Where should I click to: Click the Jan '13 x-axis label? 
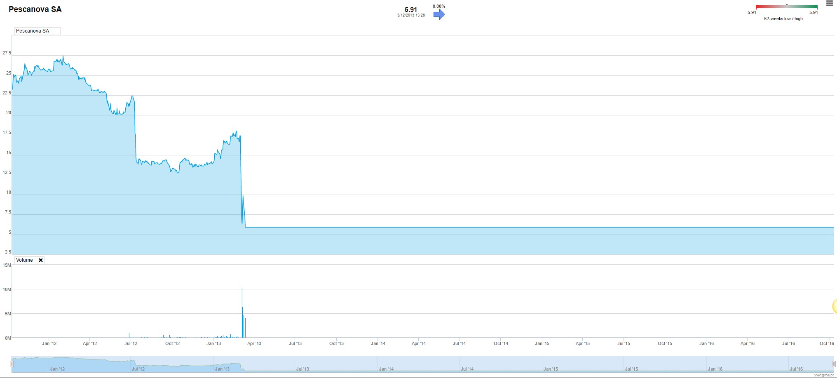pyautogui.click(x=213, y=343)
